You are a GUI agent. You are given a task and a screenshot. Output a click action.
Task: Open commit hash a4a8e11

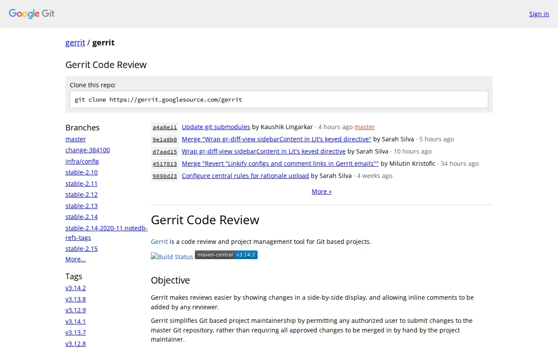[165, 127]
